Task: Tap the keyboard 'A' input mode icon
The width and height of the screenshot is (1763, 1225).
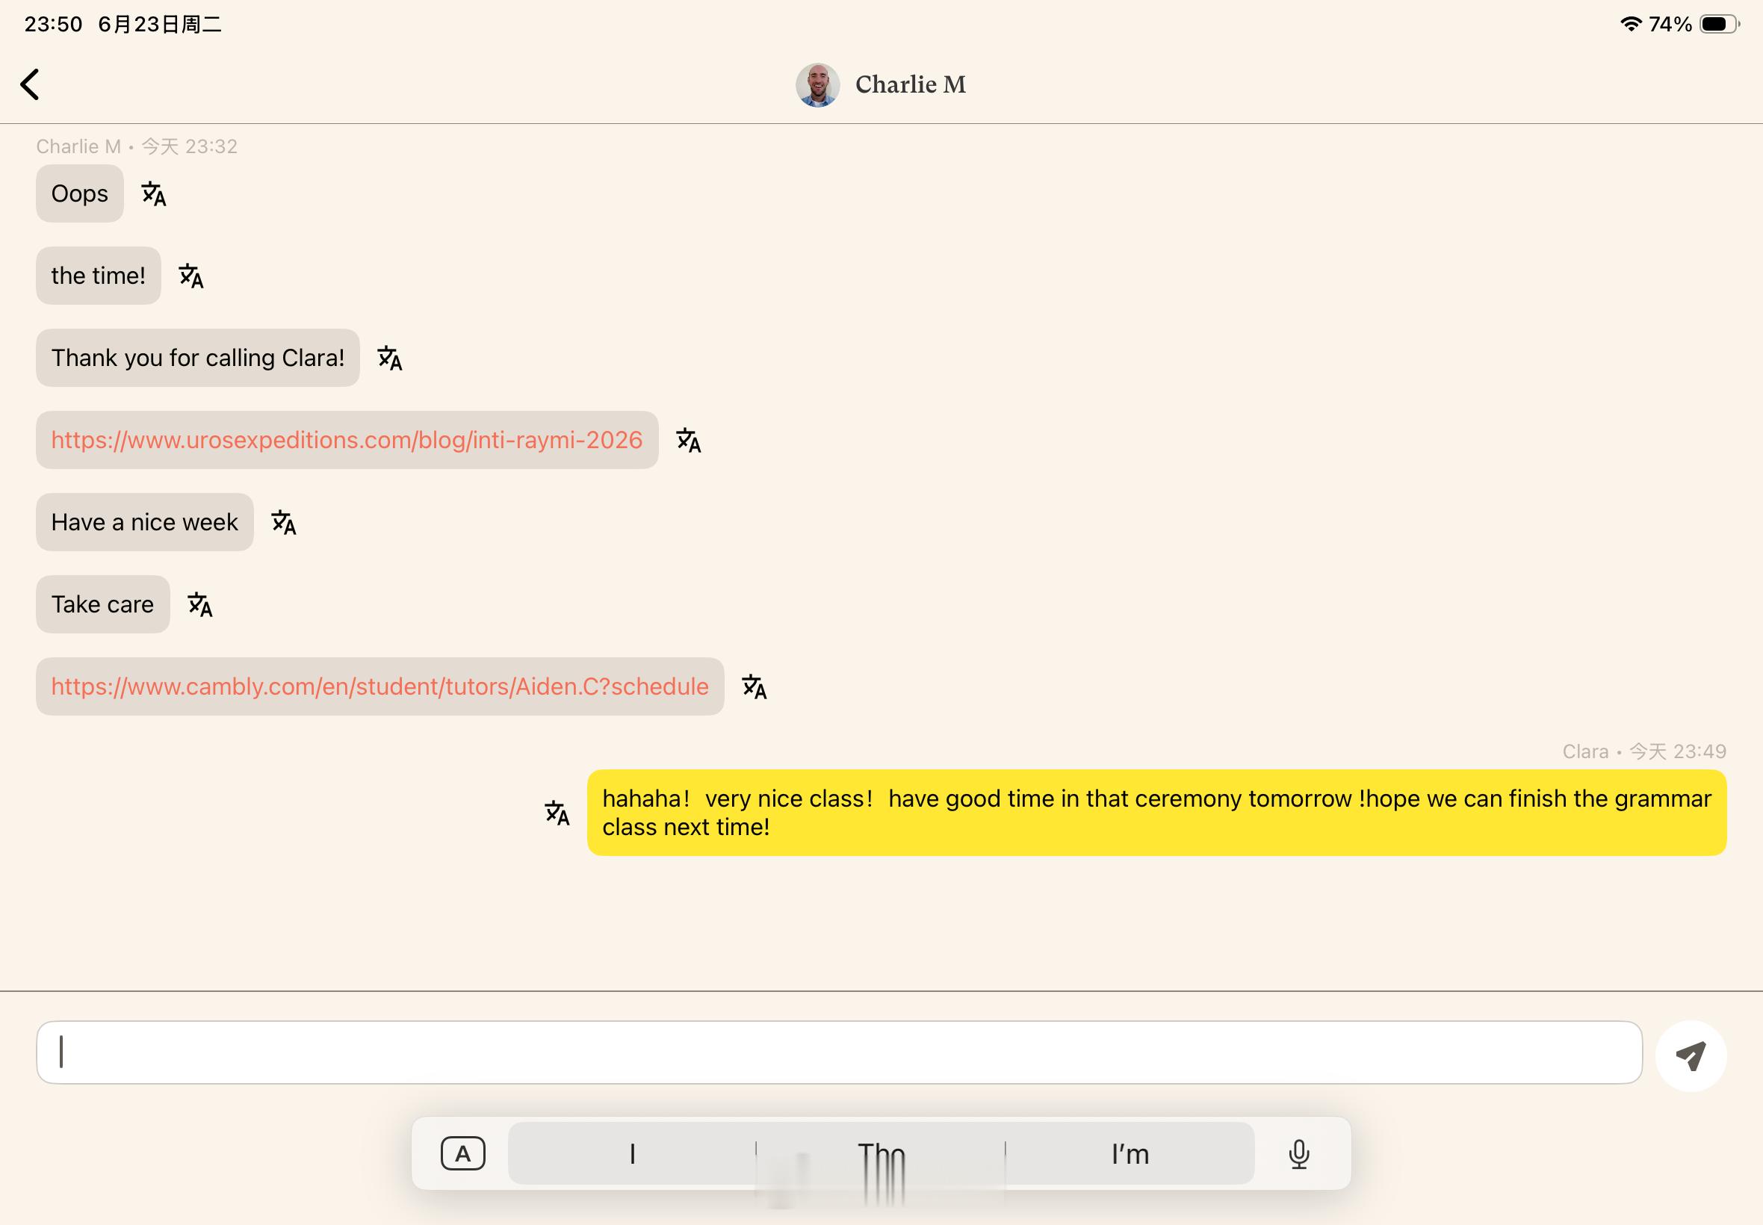Action: [x=463, y=1153]
